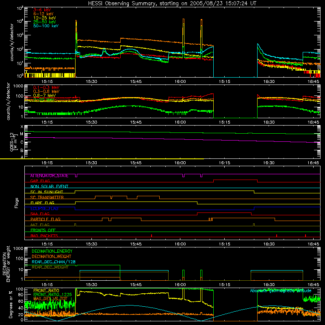Select the blue ECLIPSE_FLAG label
This screenshot has height=325, width=325.
[44, 208]
